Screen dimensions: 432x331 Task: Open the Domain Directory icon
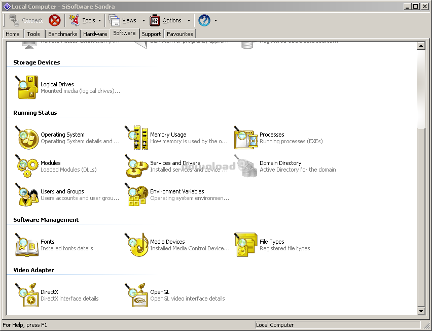(245, 166)
